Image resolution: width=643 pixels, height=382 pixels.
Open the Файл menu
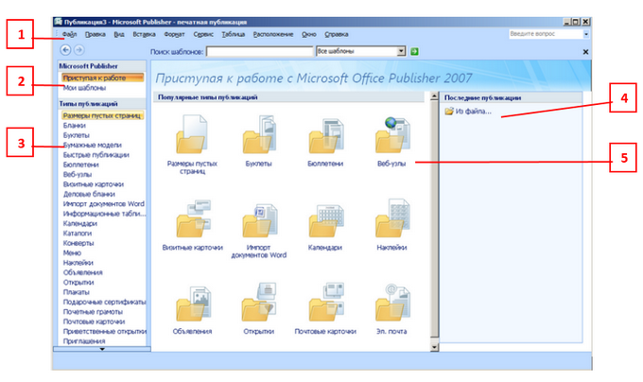click(69, 34)
